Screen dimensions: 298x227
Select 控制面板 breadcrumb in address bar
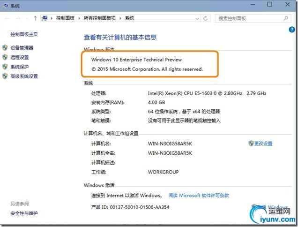point(65,18)
